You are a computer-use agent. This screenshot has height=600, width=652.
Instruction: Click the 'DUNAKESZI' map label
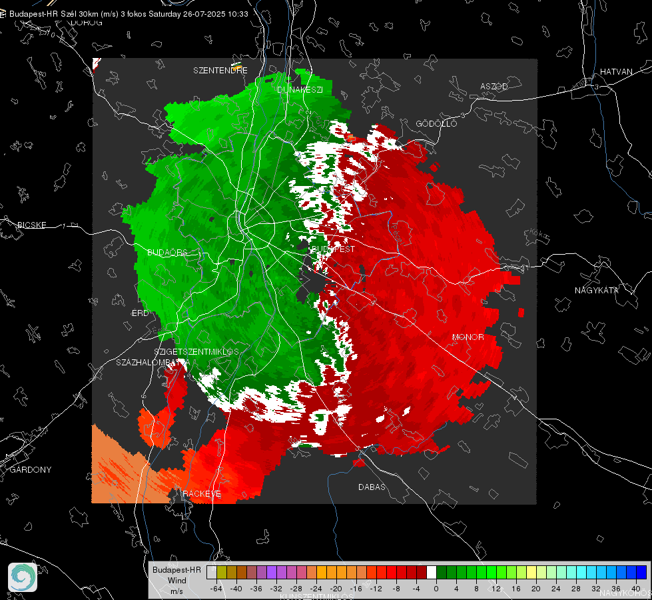click(300, 89)
